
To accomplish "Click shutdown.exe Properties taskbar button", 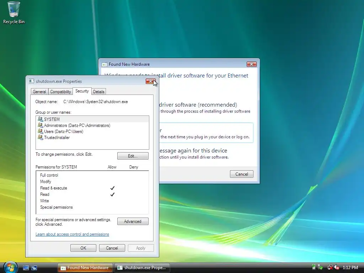I will pos(142,268).
